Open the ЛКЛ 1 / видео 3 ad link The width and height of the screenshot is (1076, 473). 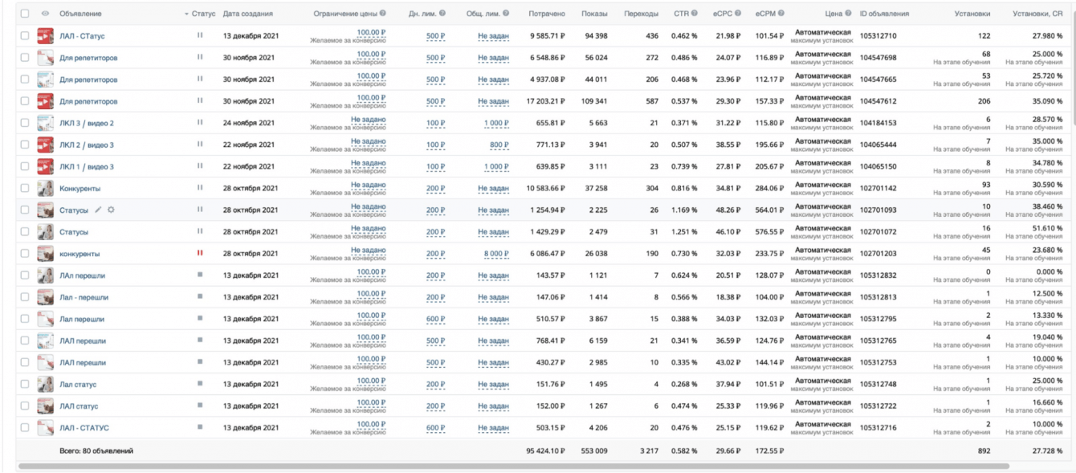pyautogui.click(x=87, y=166)
